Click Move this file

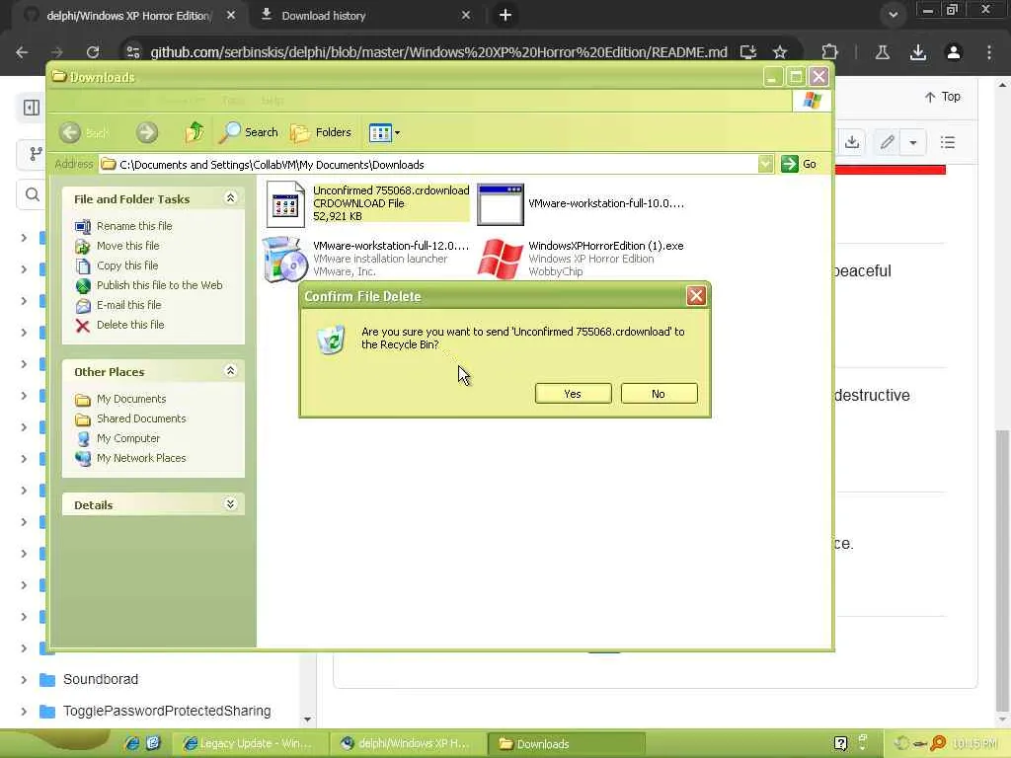pos(127,246)
